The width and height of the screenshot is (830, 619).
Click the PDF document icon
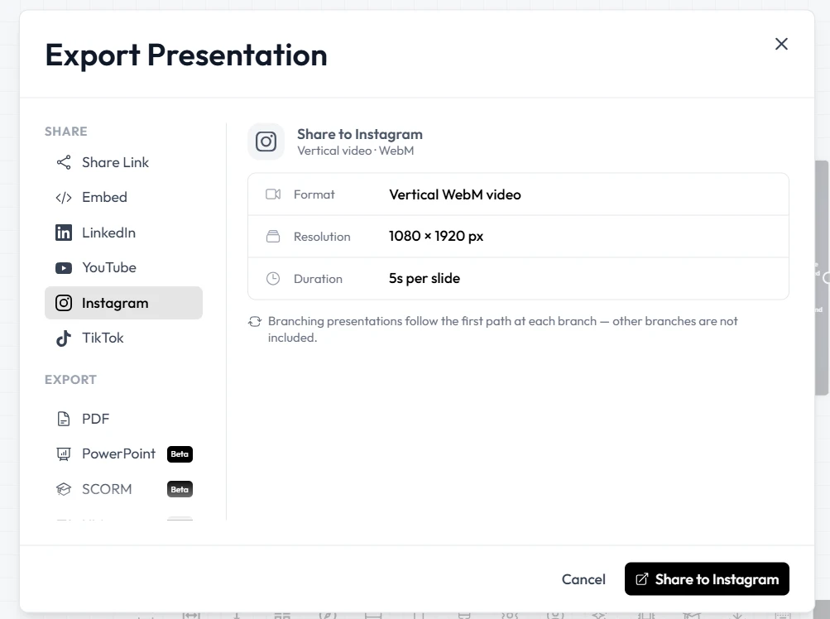64,419
